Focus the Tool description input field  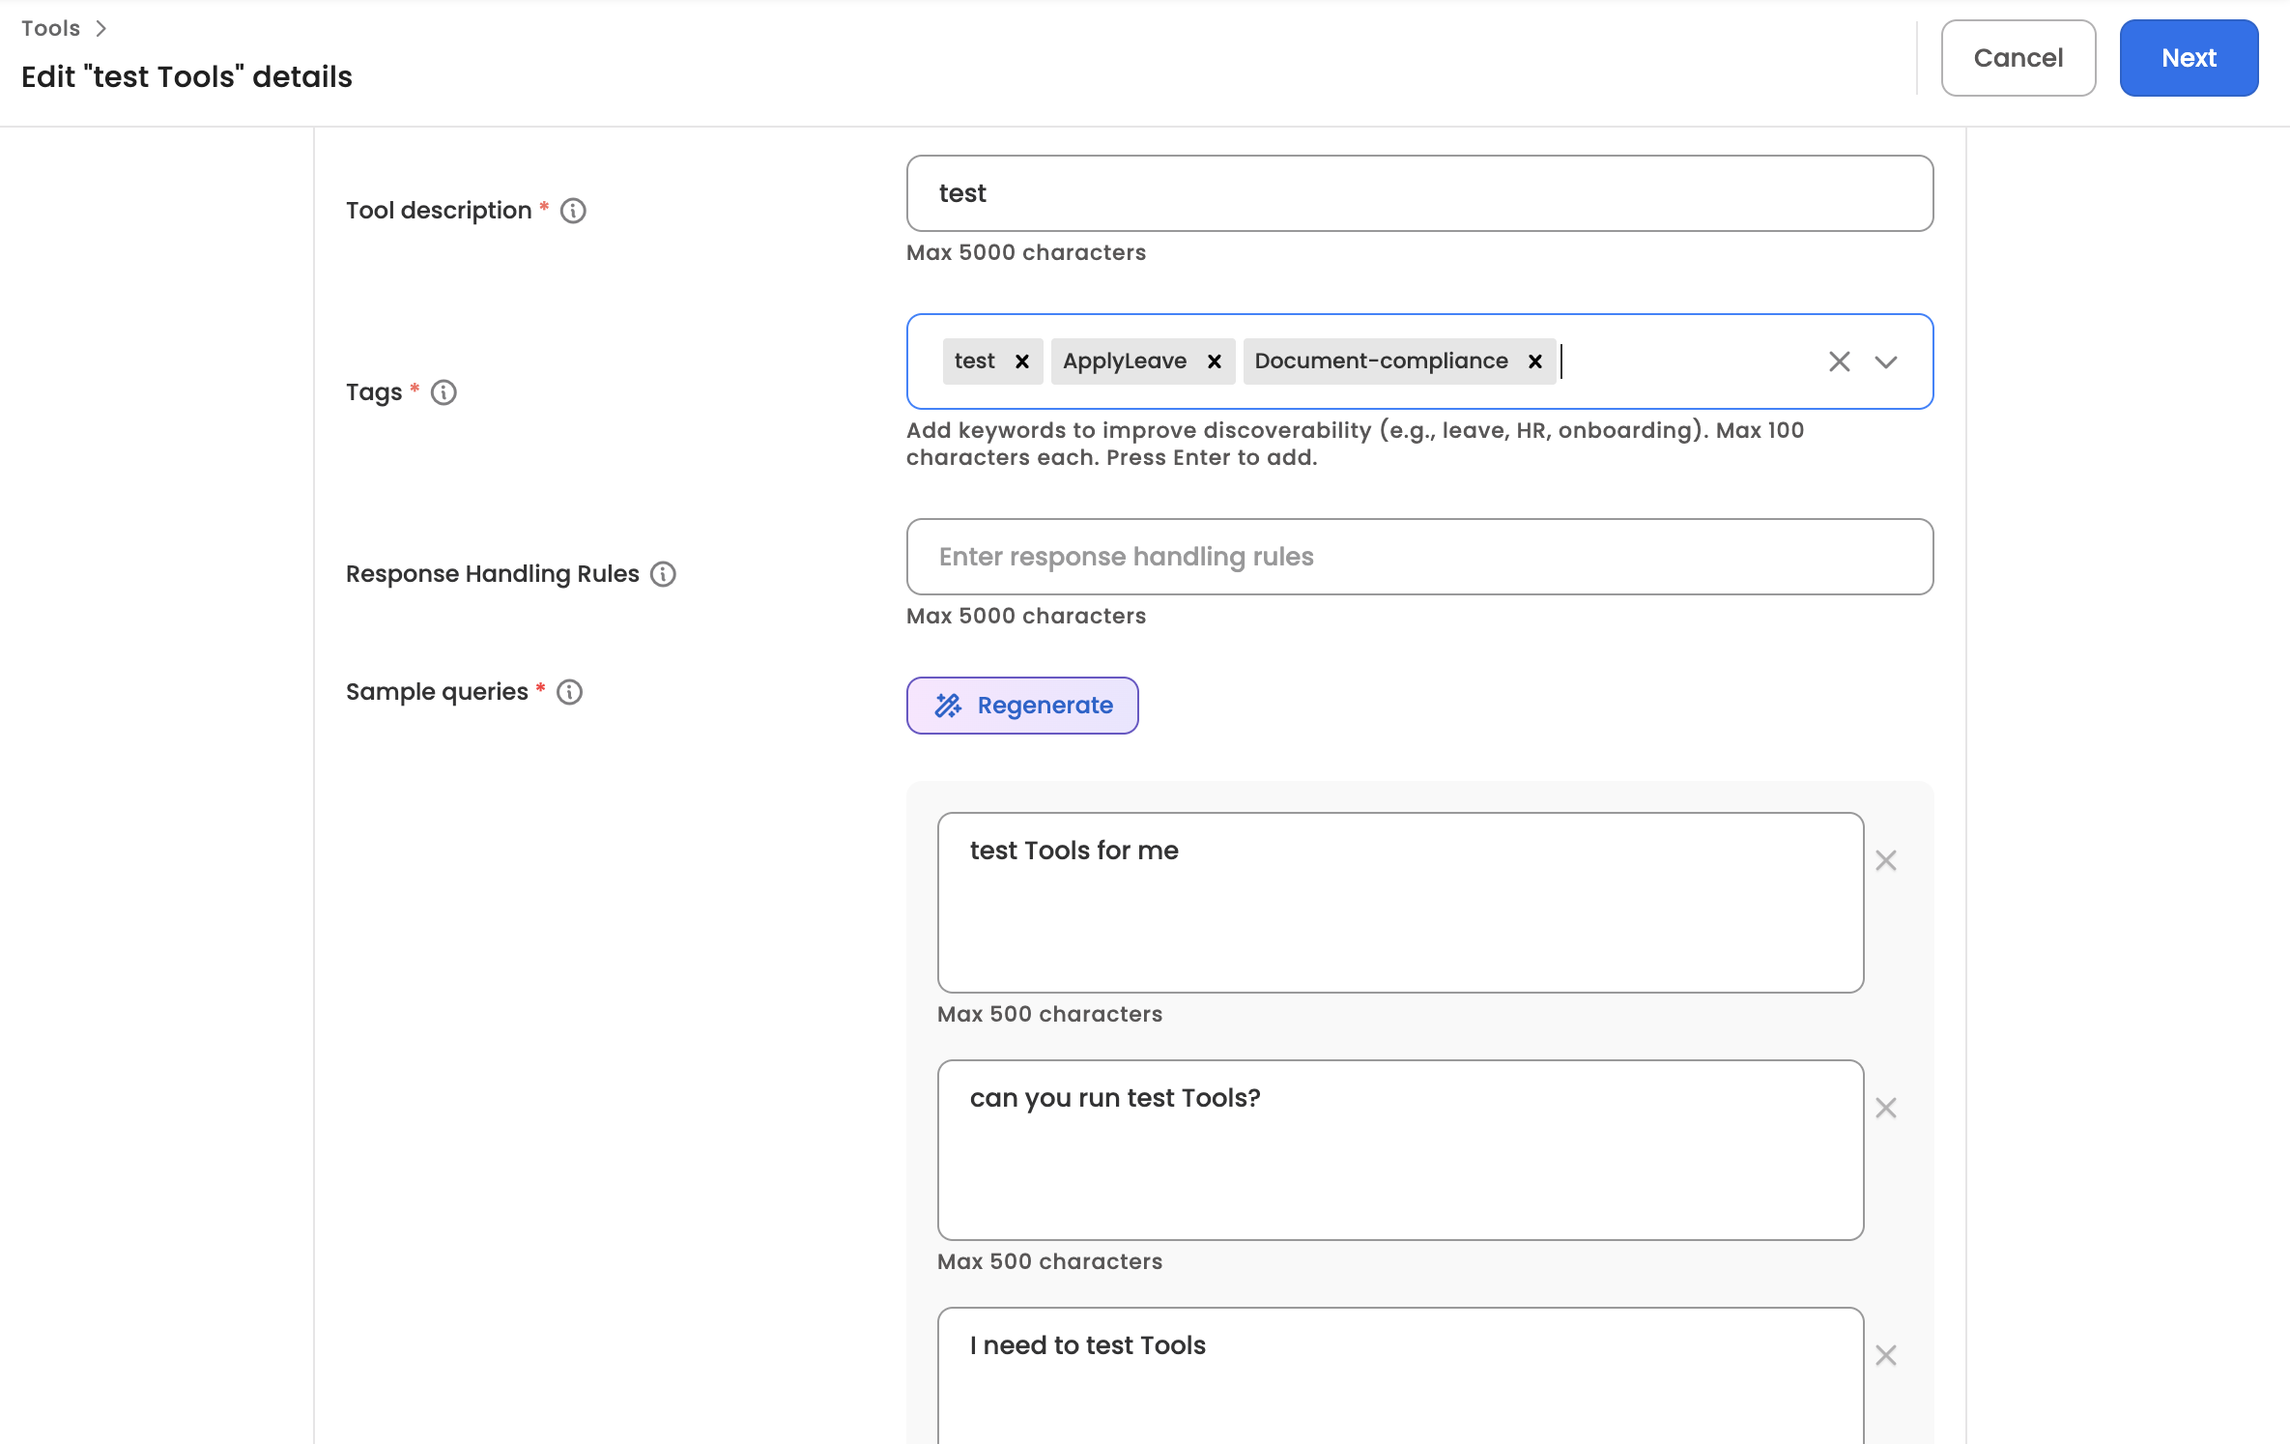tap(1419, 193)
